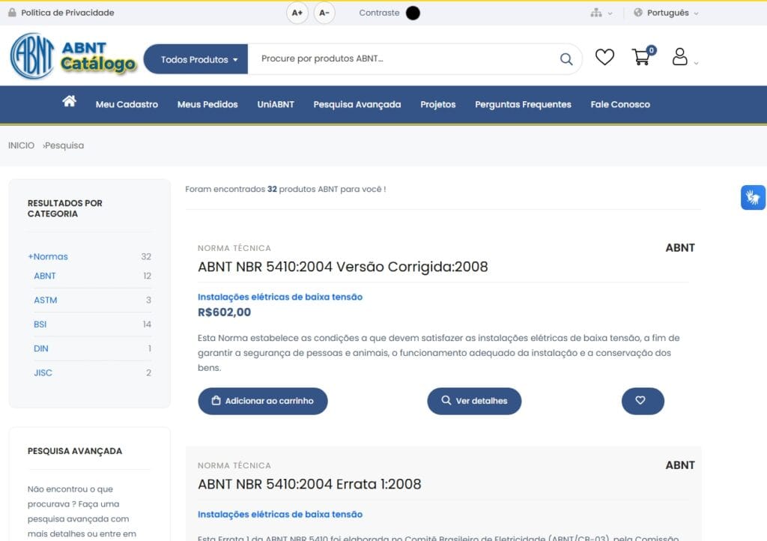Open Meu Cadastro menu
Image resolution: width=767 pixels, height=541 pixels.
[127, 104]
